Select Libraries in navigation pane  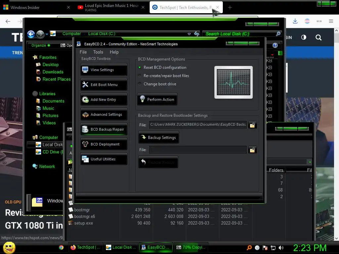tap(44, 94)
